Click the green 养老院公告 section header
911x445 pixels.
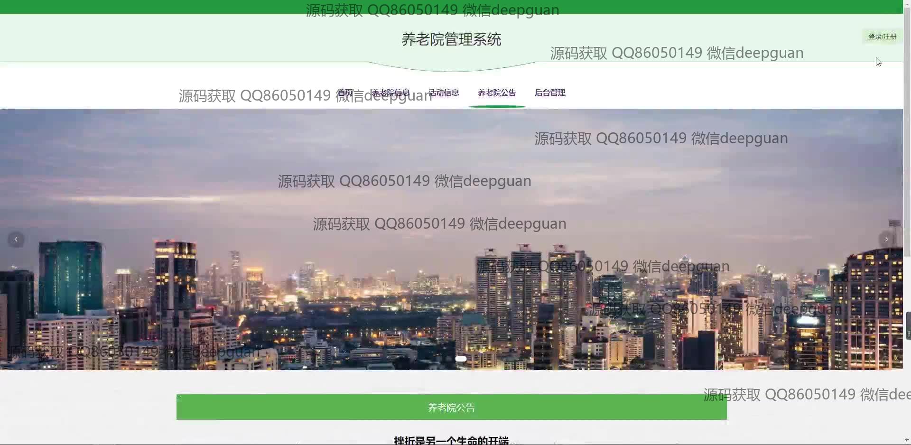click(451, 408)
